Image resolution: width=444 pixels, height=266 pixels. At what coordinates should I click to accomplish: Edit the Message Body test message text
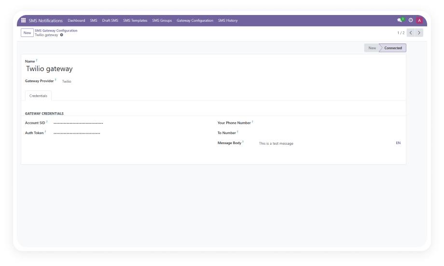(276, 143)
